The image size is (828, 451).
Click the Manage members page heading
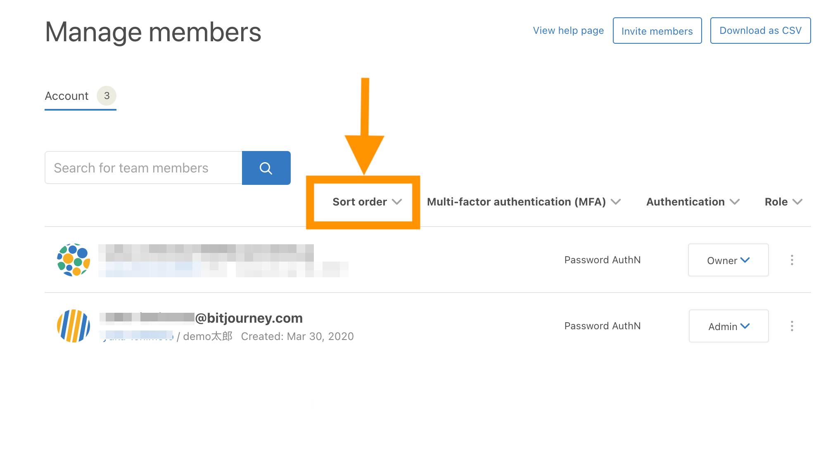tap(153, 32)
